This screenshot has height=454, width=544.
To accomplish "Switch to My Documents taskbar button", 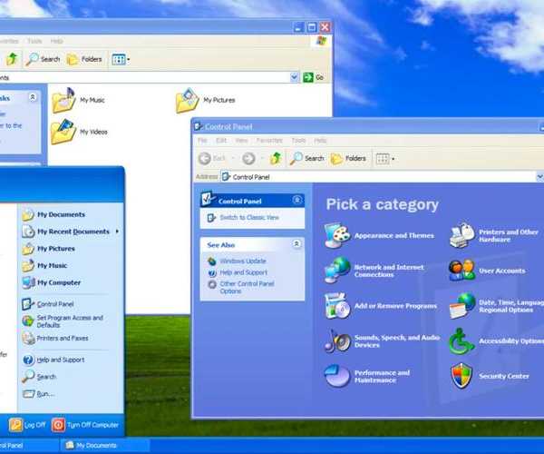I will [x=95, y=446].
